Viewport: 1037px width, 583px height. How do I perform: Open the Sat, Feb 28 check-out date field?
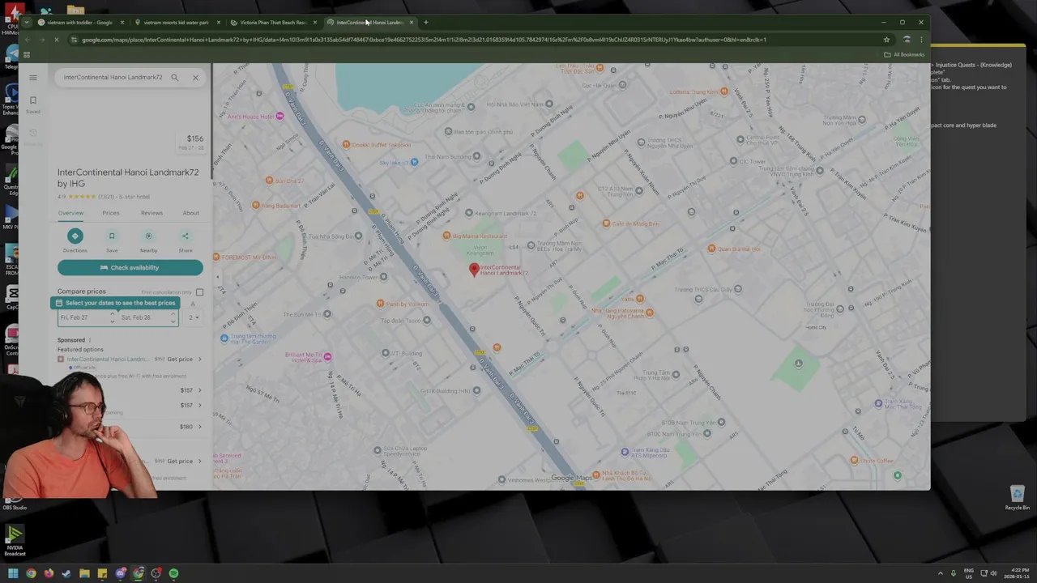(147, 317)
